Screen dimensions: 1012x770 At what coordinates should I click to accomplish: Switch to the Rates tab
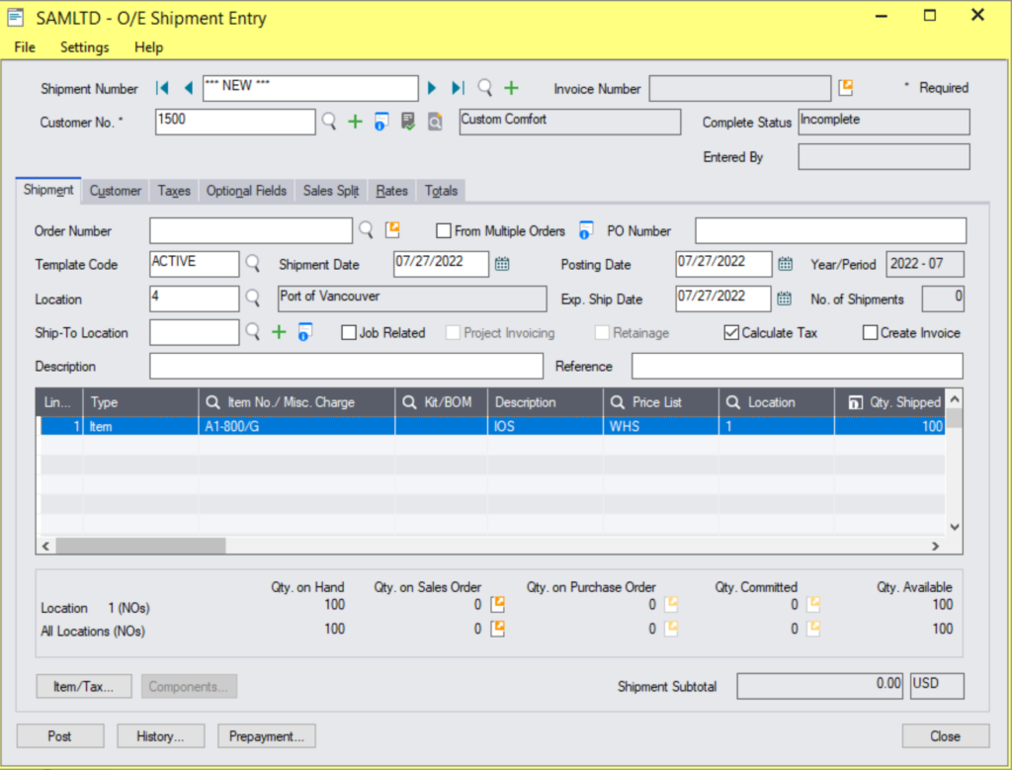click(x=391, y=191)
